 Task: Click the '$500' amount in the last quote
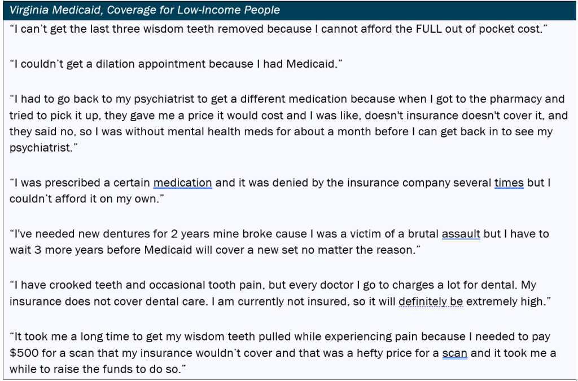(24, 353)
